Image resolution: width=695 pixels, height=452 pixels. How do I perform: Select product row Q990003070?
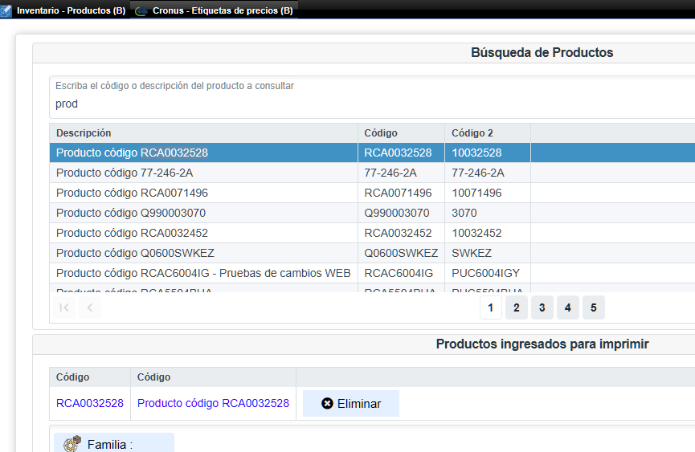coord(131,213)
